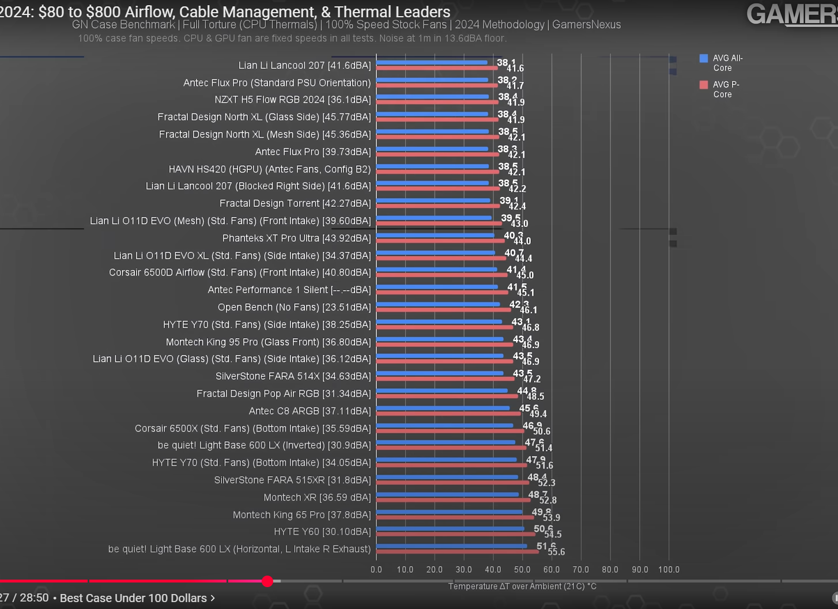838x609 pixels.
Task: Select 'Lian Li Lancool 207 (Blocked Right Side)' label
Action: pos(258,186)
